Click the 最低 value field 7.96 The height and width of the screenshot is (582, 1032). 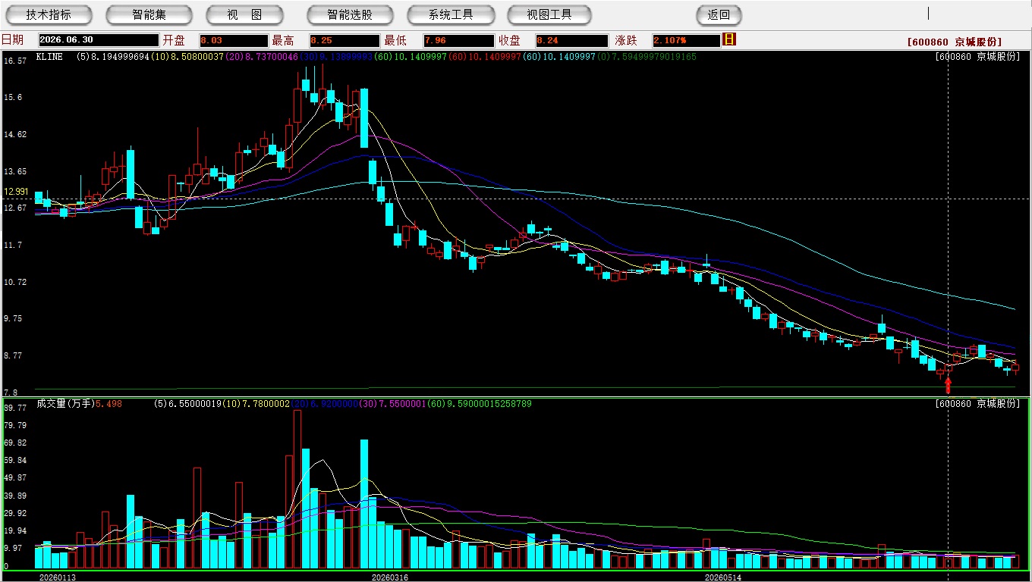click(x=459, y=40)
